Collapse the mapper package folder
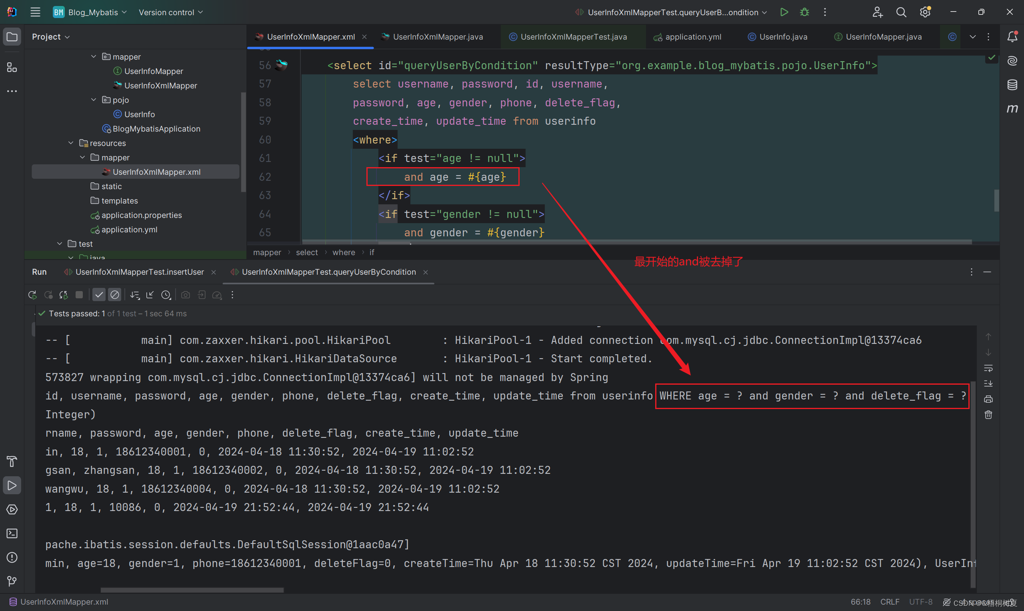This screenshot has width=1024, height=611. (x=94, y=56)
